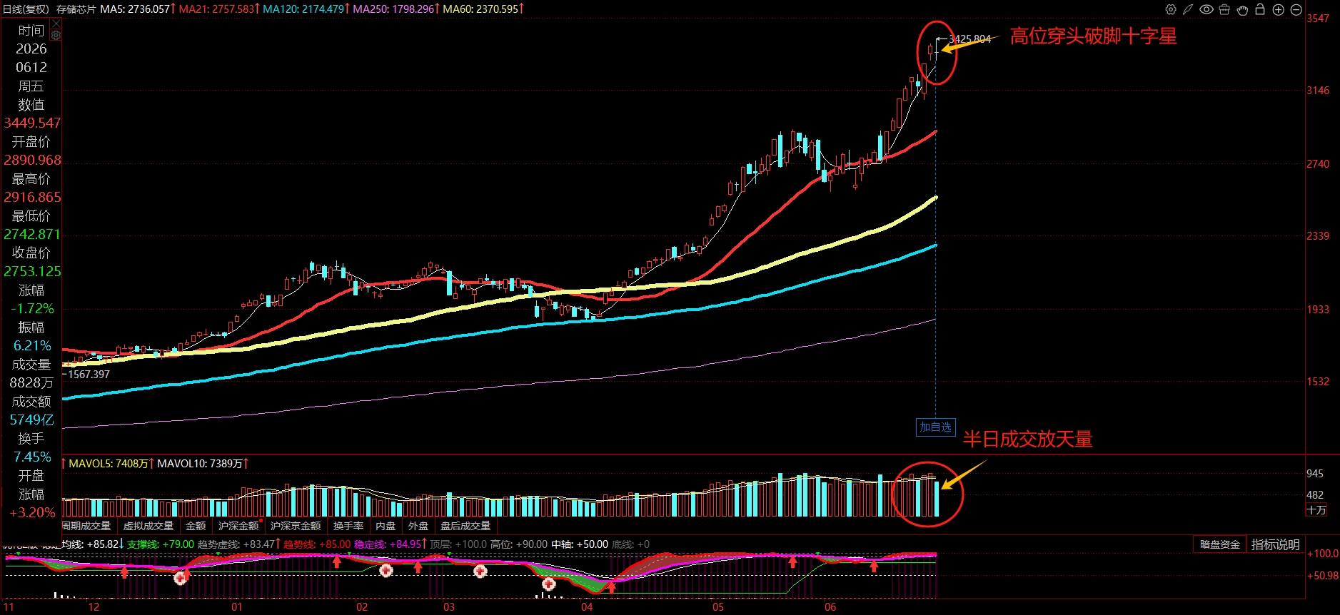Select the 沪深金额 tab
1340x615 pixels.
coord(238,526)
